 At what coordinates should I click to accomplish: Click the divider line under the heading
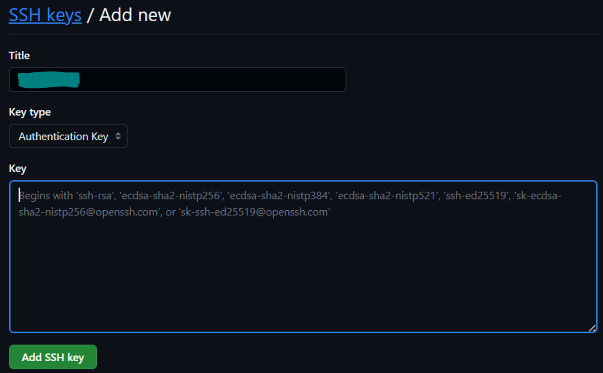[303, 34]
